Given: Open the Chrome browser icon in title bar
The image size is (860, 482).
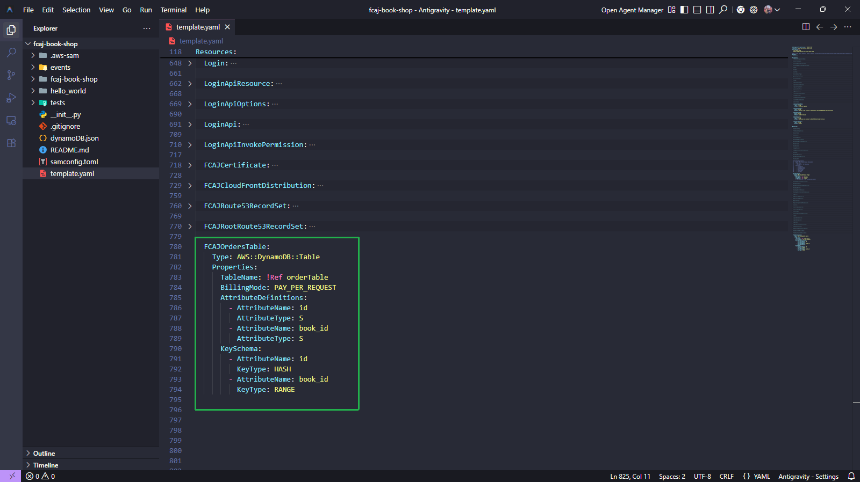Looking at the screenshot, I should (741, 10).
